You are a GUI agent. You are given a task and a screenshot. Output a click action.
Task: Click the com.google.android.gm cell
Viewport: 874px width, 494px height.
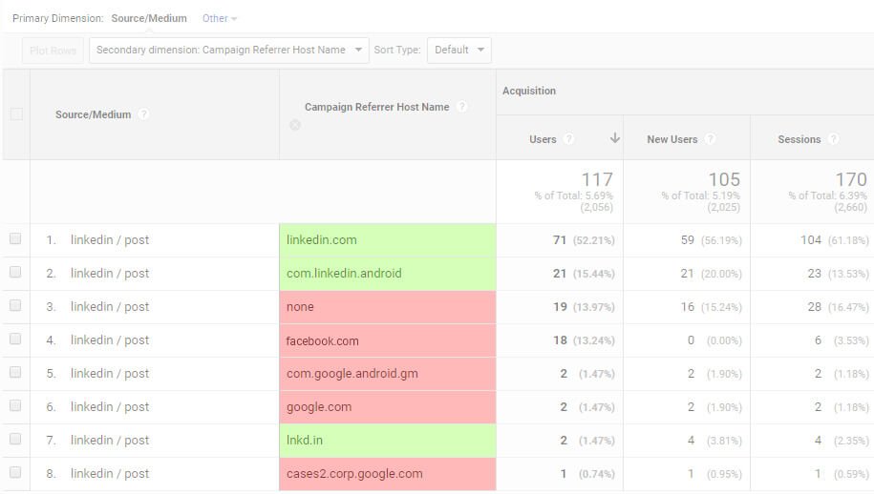pos(388,374)
